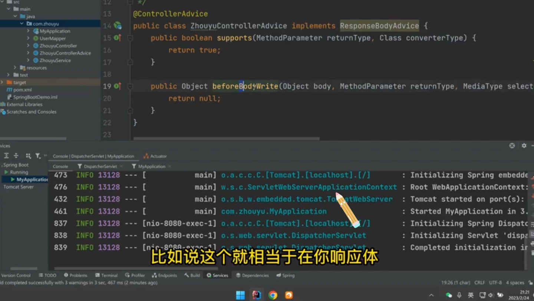Collapse all services in Services toolbar
Screen dimensions: 534x301
[x=16, y=156]
